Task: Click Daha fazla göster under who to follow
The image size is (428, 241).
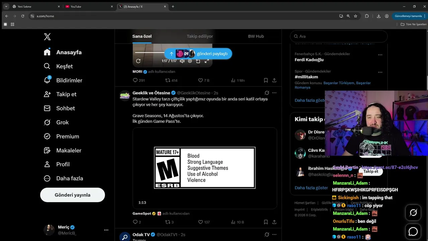Action: [x=311, y=188]
